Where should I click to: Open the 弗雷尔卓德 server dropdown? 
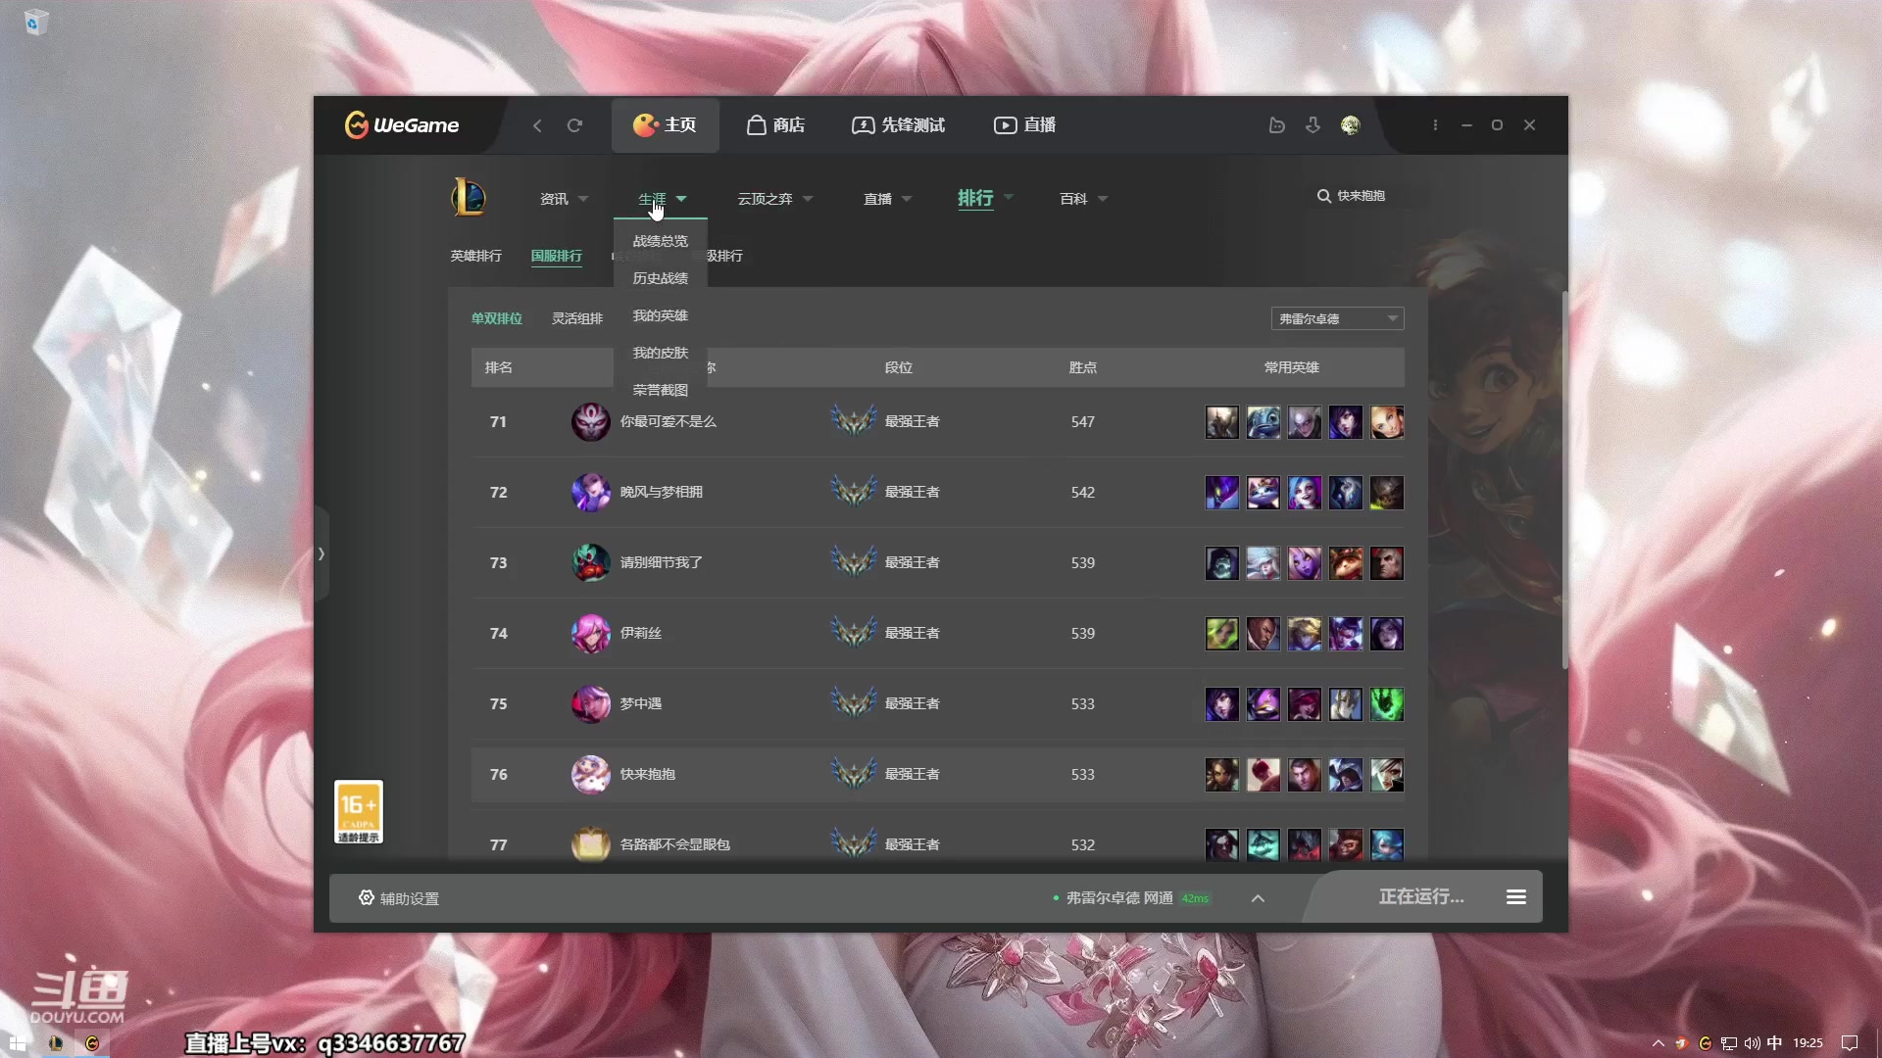tap(1337, 318)
